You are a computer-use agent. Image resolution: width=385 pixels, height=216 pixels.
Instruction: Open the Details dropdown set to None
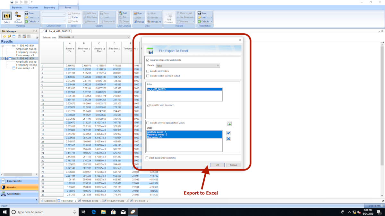coord(188,66)
